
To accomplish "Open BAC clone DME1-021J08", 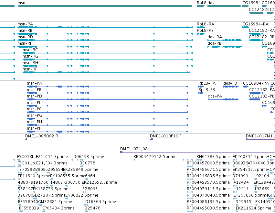I will [x=134, y=149].
